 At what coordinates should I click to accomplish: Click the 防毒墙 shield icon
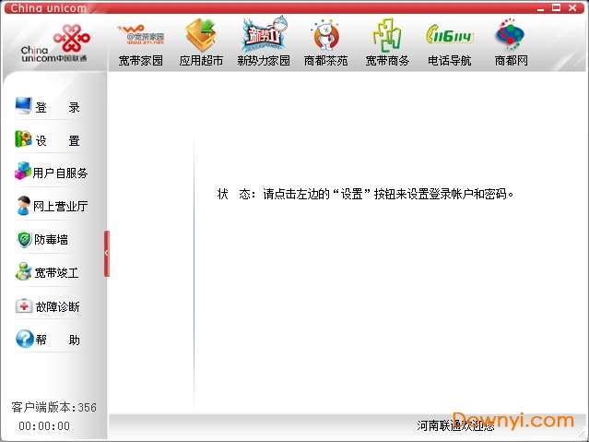tap(24, 239)
